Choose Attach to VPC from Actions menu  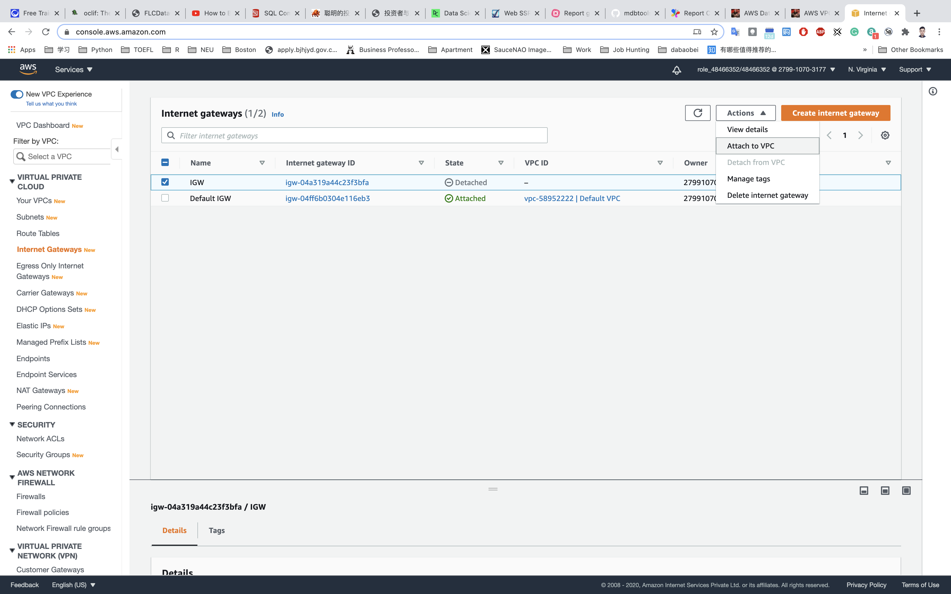[x=750, y=146]
